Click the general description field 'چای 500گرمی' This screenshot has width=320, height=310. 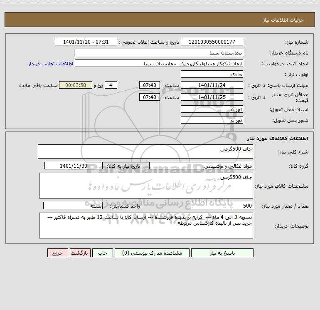tap(145, 151)
